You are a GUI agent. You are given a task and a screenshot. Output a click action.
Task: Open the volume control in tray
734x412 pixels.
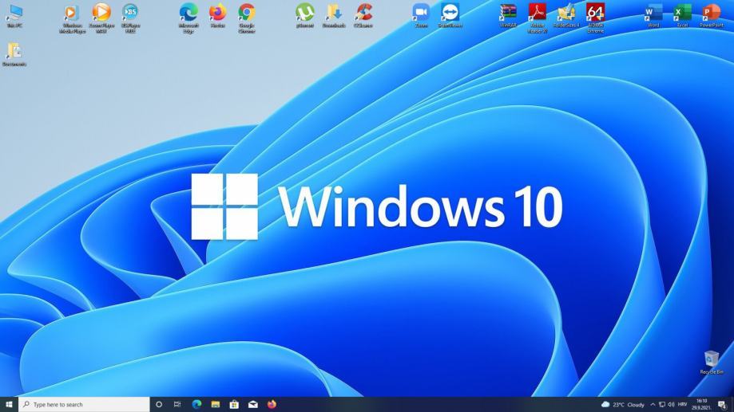[671, 405]
